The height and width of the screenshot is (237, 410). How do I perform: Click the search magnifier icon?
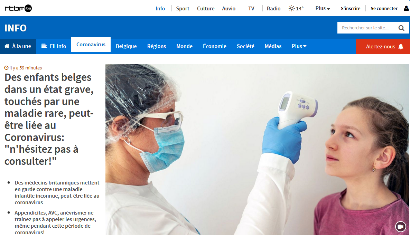click(x=401, y=28)
